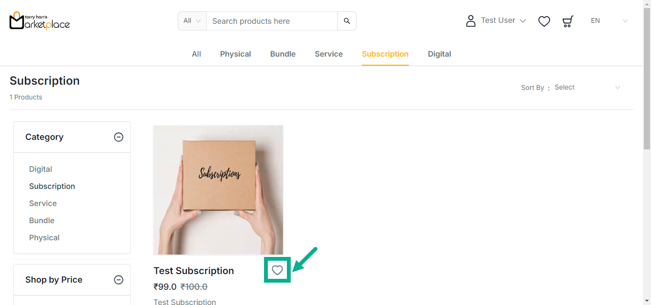Open the Sort By select dropdown

click(x=587, y=88)
